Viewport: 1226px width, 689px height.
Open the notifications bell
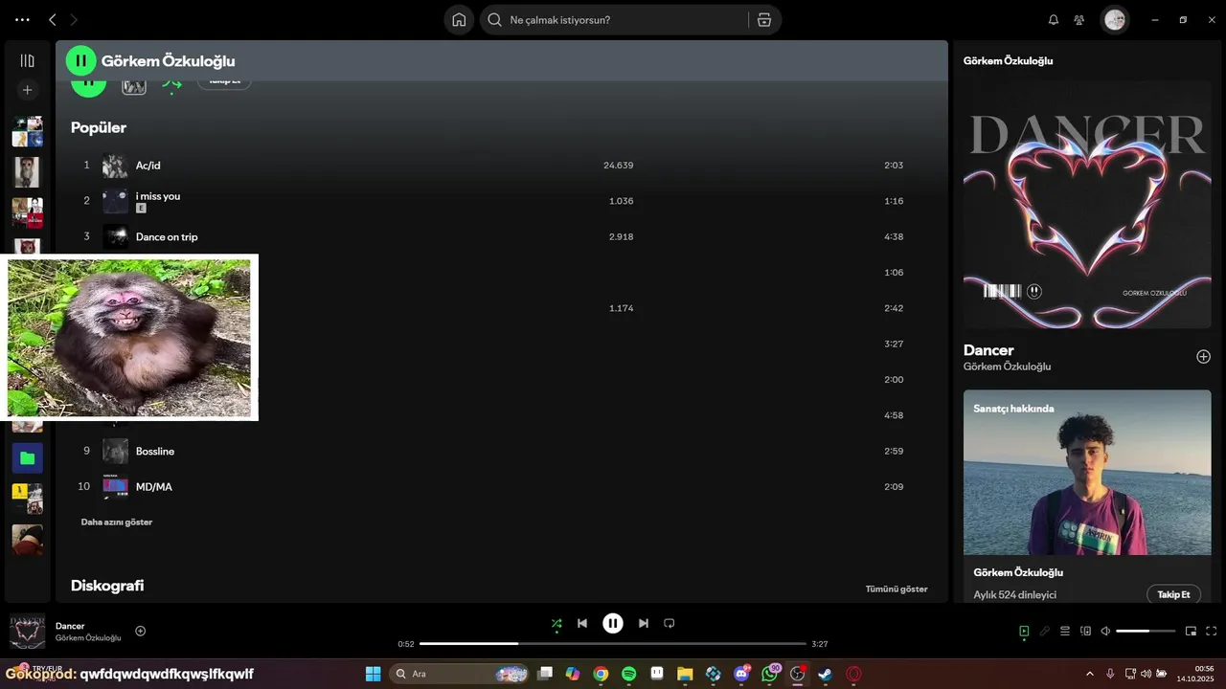pyautogui.click(x=1054, y=19)
